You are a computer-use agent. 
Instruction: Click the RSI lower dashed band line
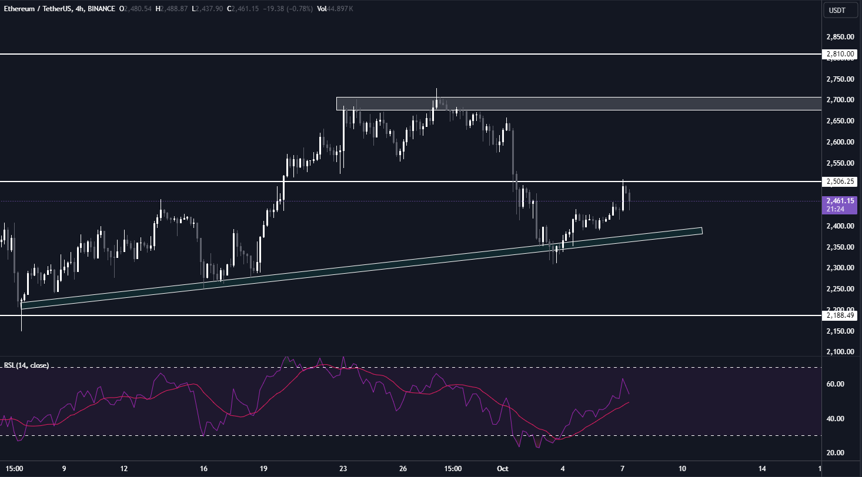click(x=410, y=435)
